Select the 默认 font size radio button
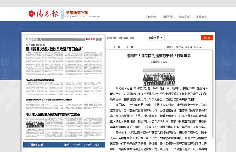Viewport: 236px width, 152px height. click(x=200, y=47)
